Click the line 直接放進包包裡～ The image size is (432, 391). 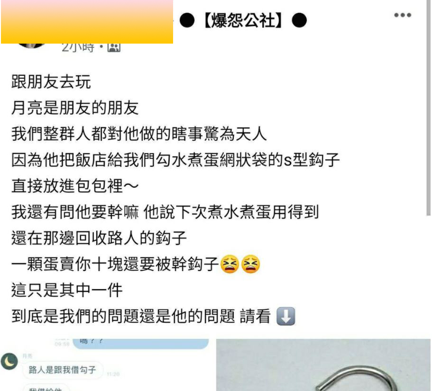pos(75,186)
